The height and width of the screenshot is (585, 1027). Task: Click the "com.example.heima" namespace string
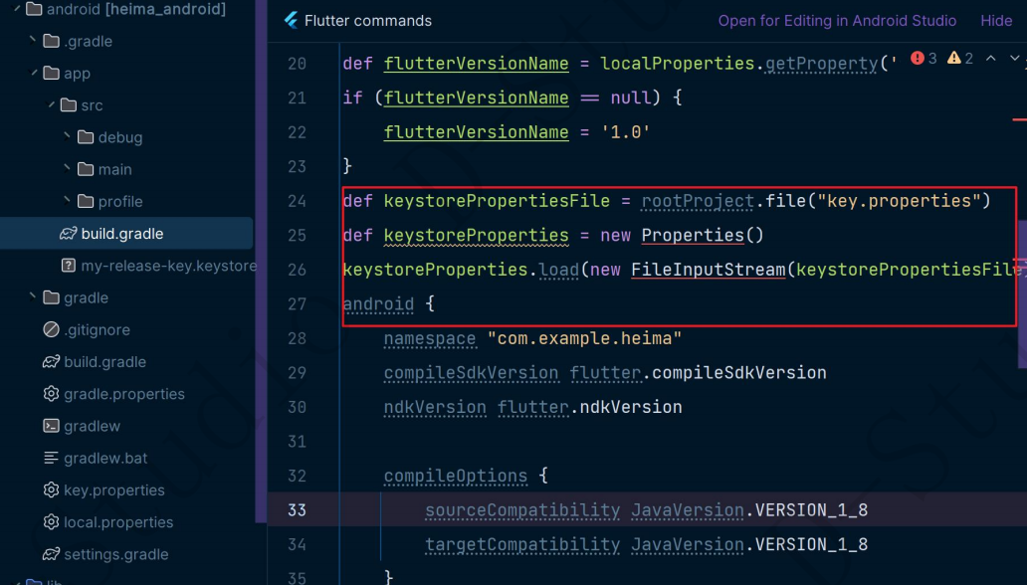click(584, 338)
